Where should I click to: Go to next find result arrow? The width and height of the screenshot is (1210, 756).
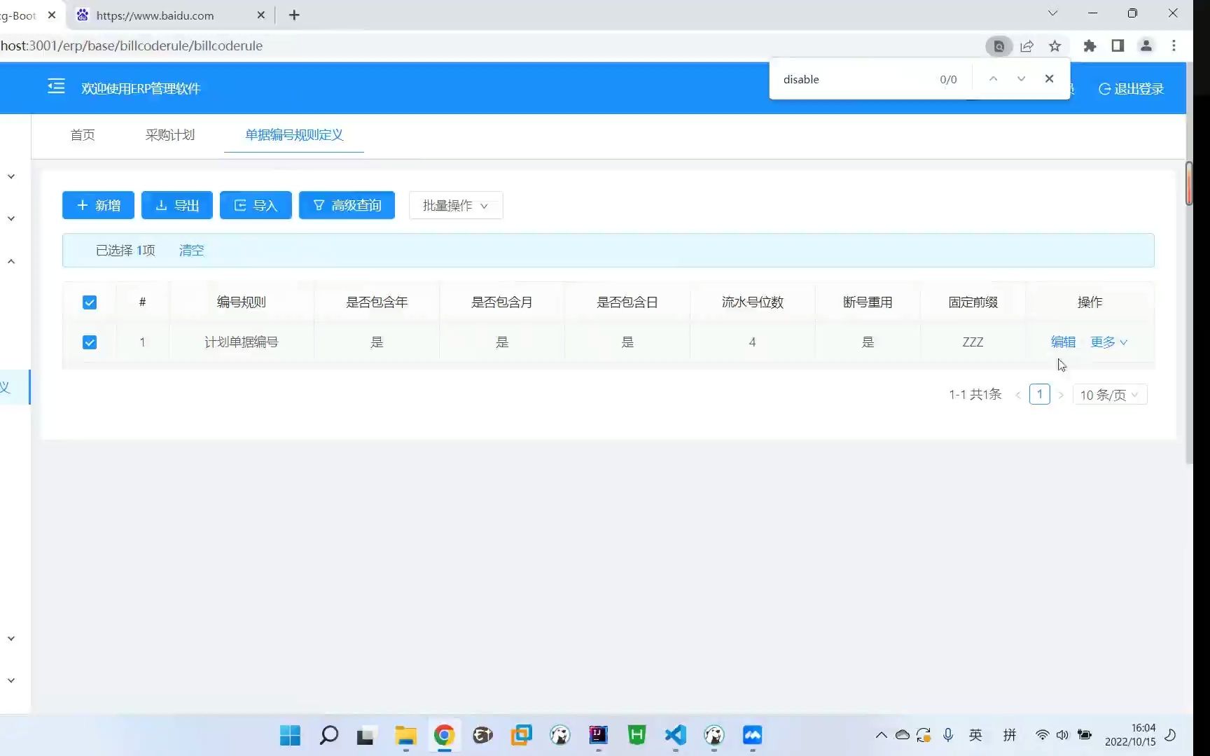pyautogui.click(x=1021, y=79)
